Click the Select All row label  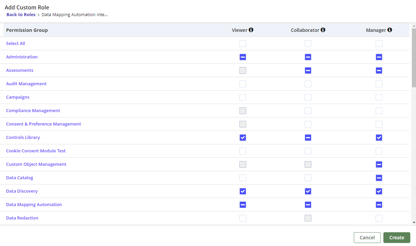pyautogui.click(x=15, y=44)
